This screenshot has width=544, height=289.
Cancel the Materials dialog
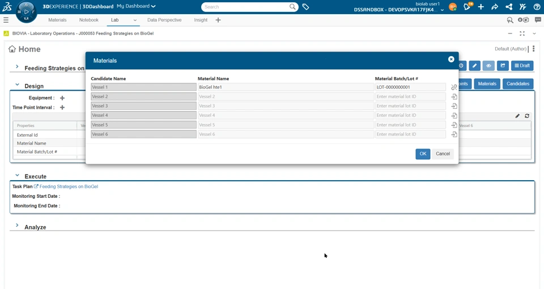(443, 154)
